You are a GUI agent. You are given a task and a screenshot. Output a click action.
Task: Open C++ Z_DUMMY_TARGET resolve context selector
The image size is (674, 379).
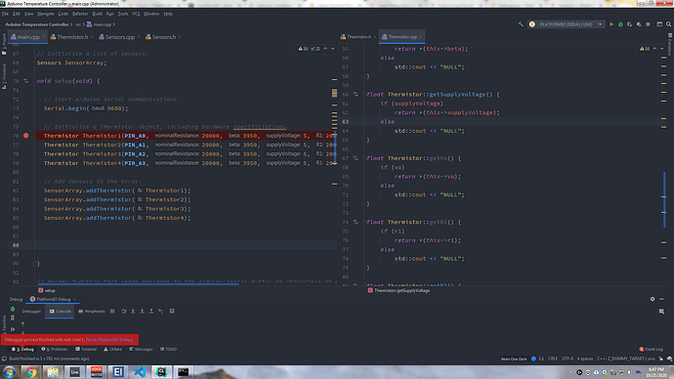click(626, 358)
